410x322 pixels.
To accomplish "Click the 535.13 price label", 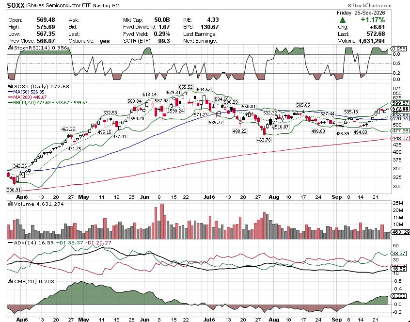I will pos(351,112).
